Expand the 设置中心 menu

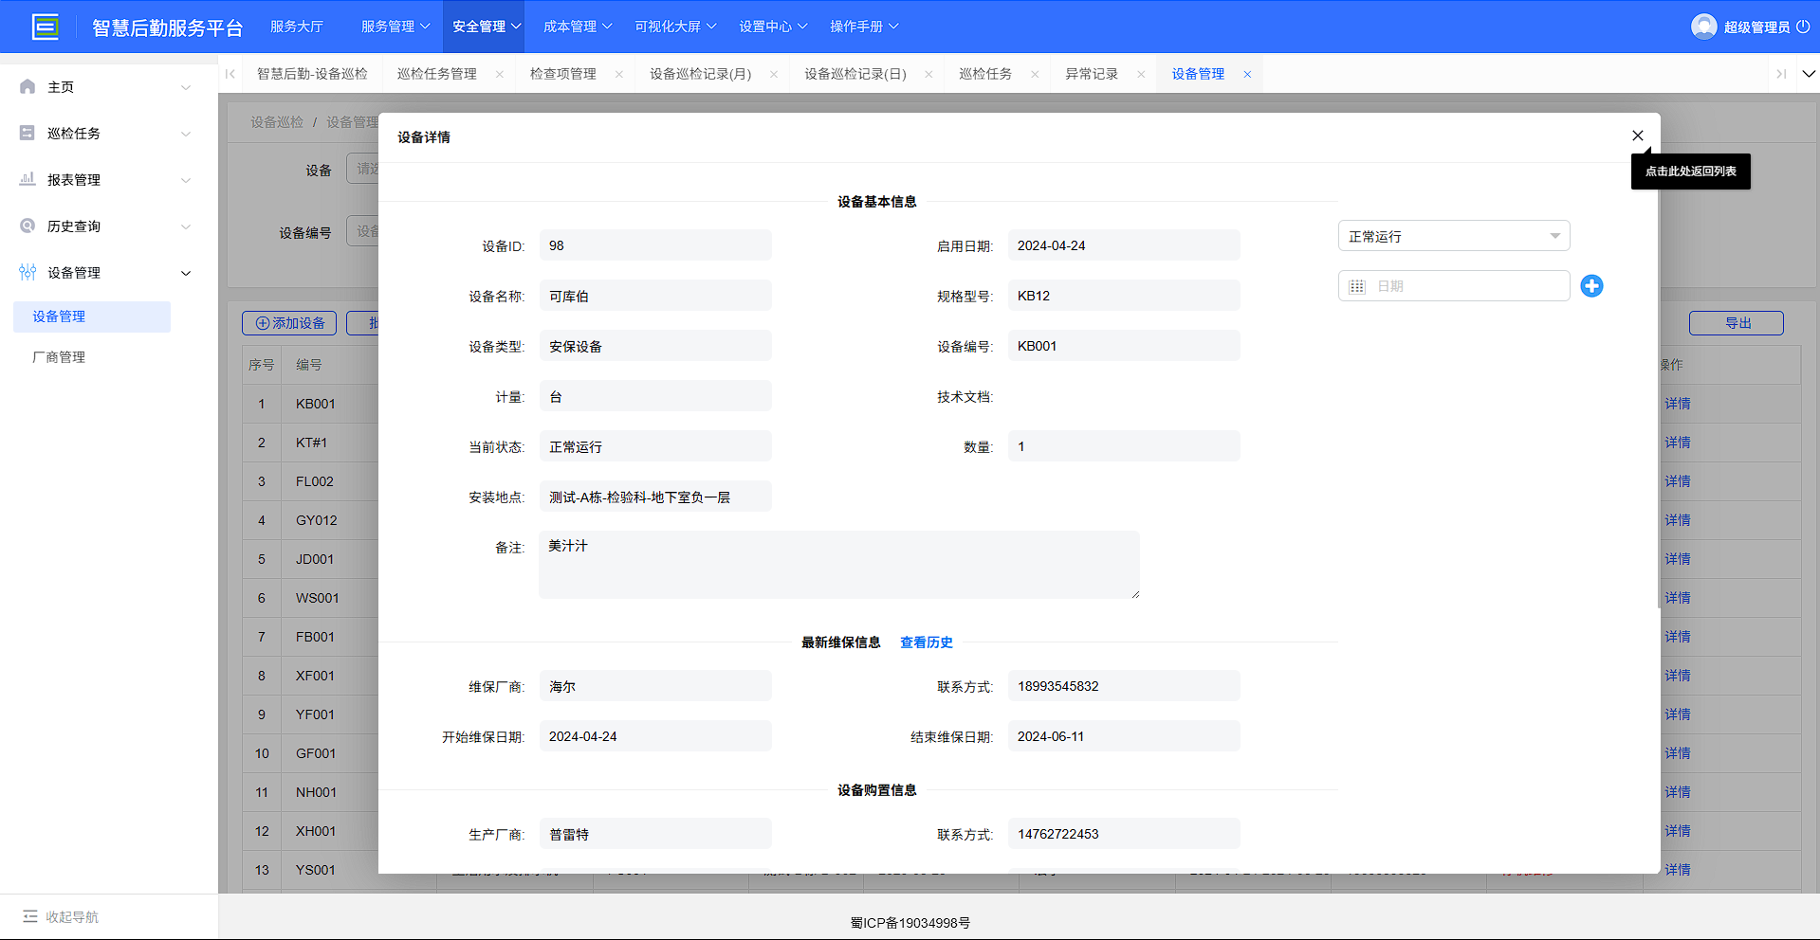pyautogui.click(x=773, y=27)
